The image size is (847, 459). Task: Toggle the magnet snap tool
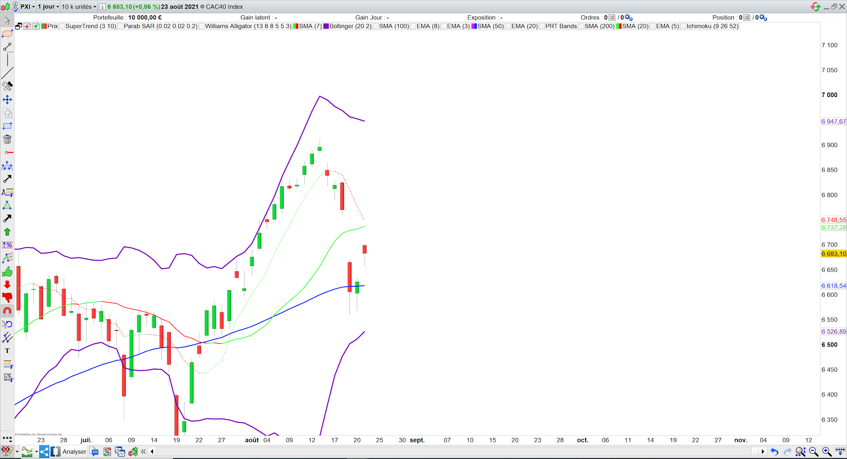(7, 311)
